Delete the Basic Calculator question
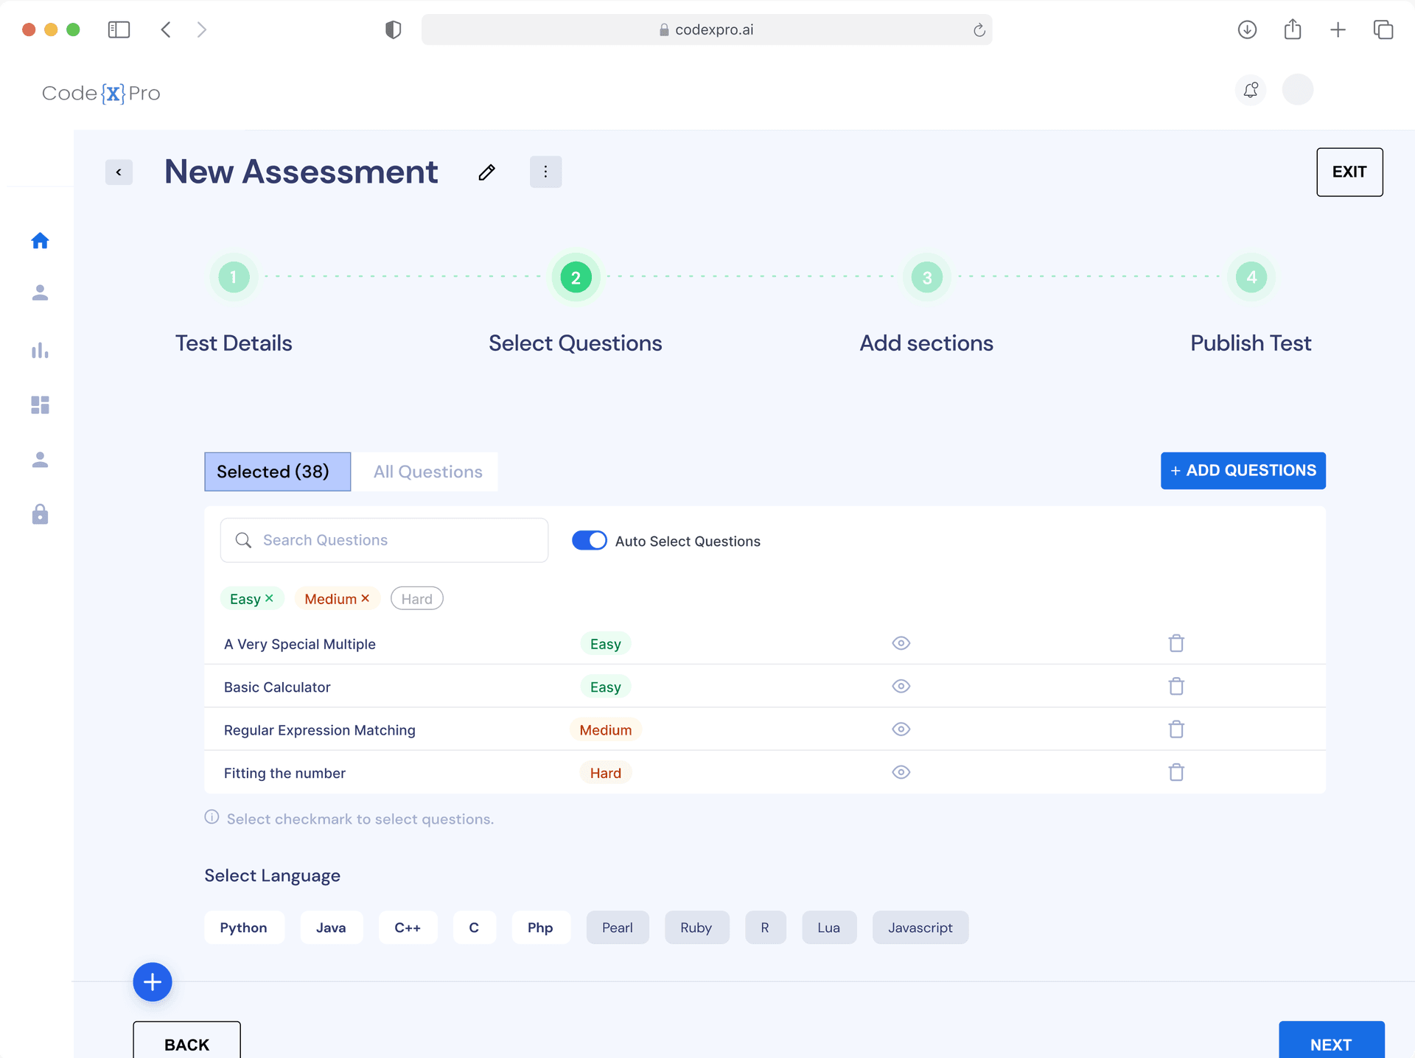 pos(1176,686)
